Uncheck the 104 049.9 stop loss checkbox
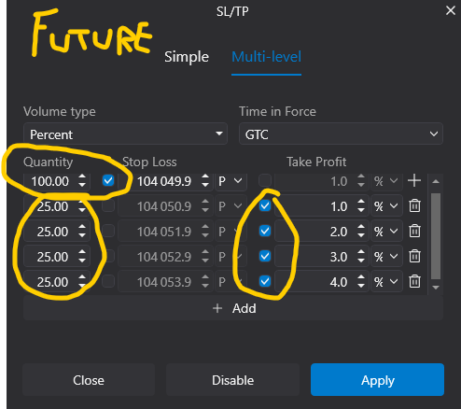 click(x=108, y=180)
